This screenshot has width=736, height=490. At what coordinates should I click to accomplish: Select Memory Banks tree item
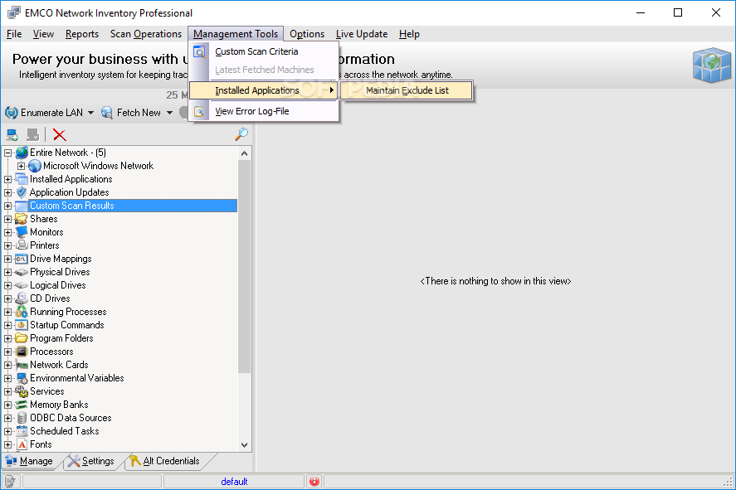(x=59, y=405)
